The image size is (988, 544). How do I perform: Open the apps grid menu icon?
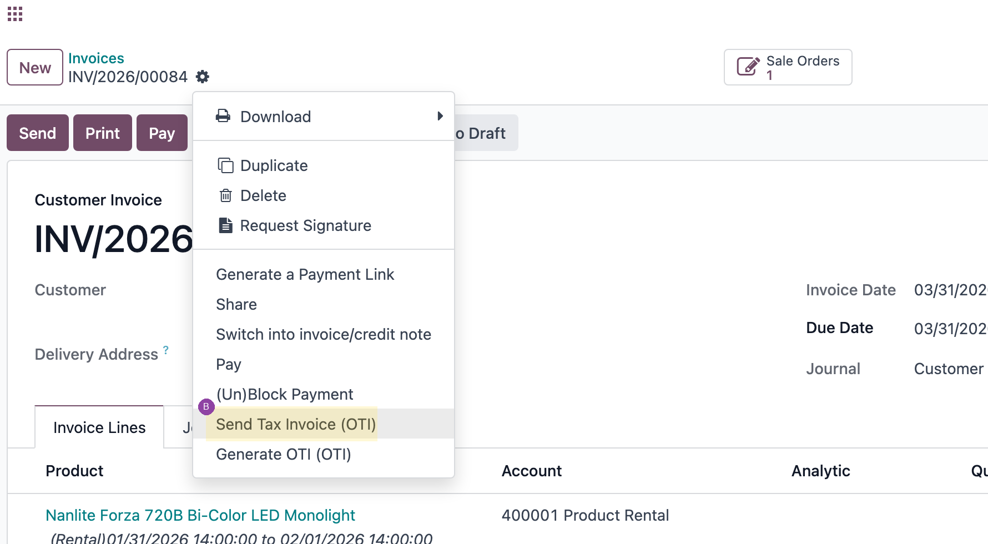pyautogui.click(x=15, y=14)
